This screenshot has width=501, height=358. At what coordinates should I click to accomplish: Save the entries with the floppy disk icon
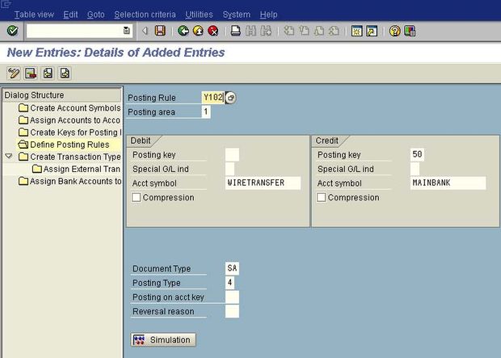click(160, 31)
